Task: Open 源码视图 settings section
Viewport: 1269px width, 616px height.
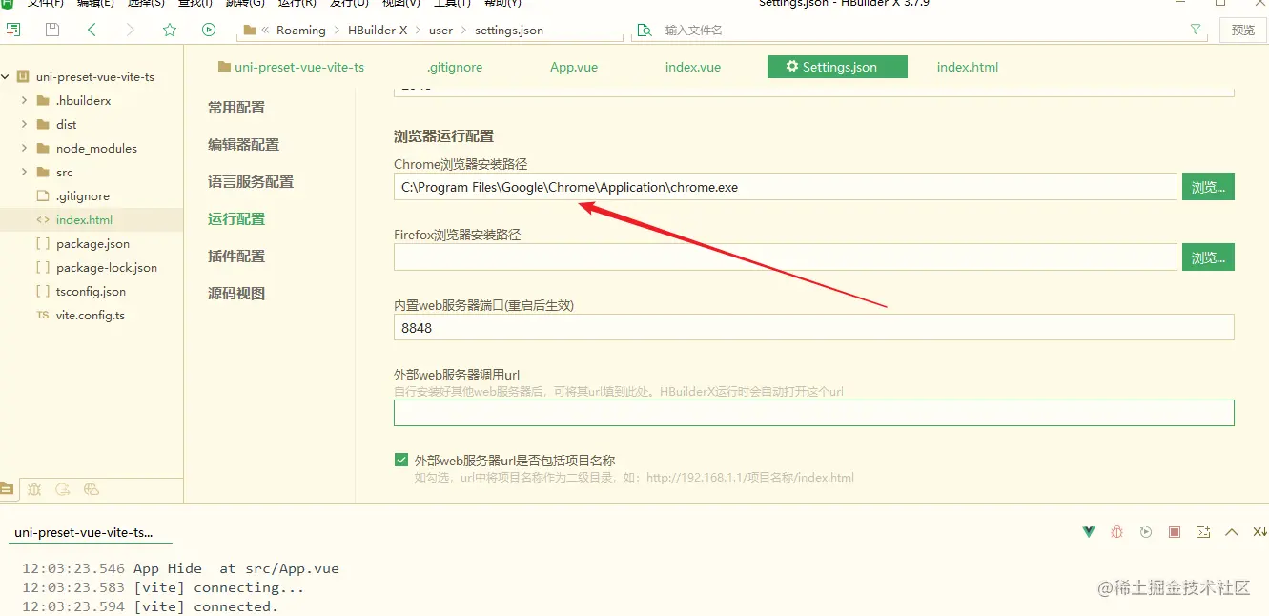Action: pos(236,294)
